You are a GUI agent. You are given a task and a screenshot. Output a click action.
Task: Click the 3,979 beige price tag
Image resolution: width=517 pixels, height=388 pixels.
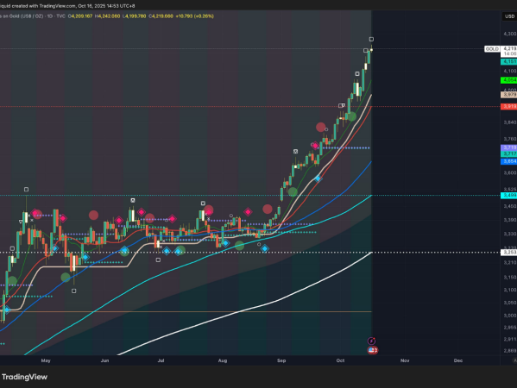click(508, 95)
